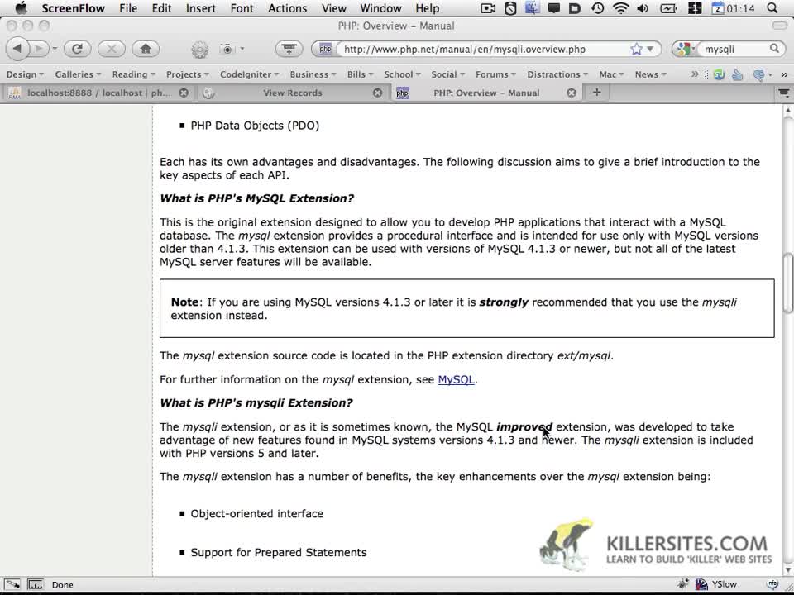Open the Font menu

coord(242,8)
